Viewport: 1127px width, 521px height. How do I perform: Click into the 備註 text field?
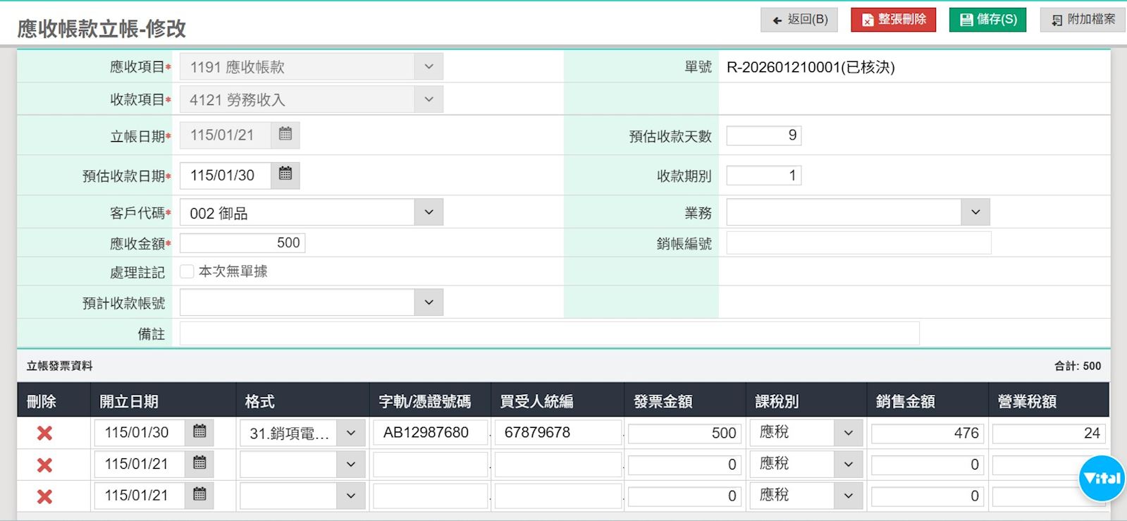(x=549, y=333)
